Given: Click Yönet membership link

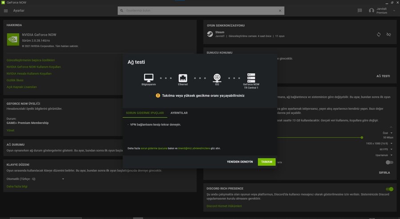Looking at the screenshot, I should [11, 130].
